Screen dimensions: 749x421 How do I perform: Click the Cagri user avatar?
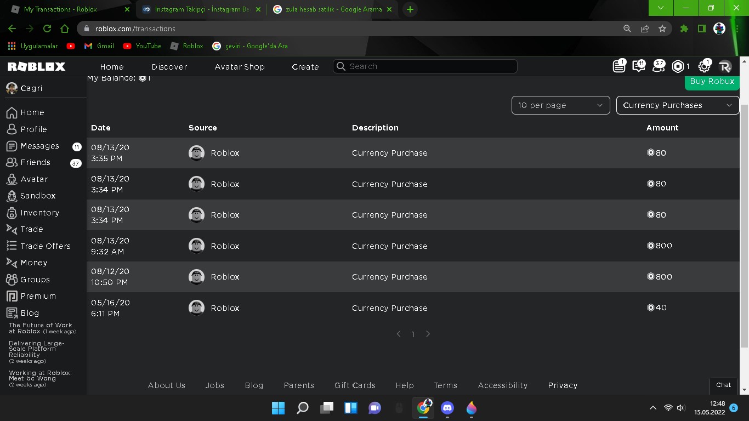tap(12, 88)
